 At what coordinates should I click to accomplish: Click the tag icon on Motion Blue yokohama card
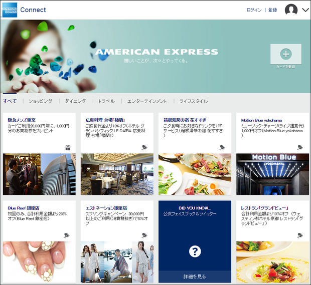point(300,148)
